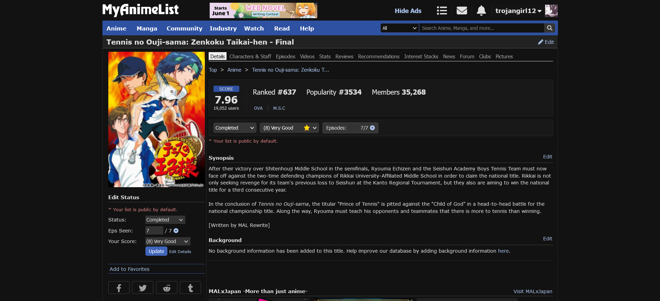Click the anime cover poster image
This screenshot has width=660, height=301.
tap(156, 120)
